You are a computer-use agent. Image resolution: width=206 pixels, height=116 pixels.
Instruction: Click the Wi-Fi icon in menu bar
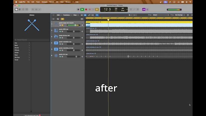(x=190, y=2)
